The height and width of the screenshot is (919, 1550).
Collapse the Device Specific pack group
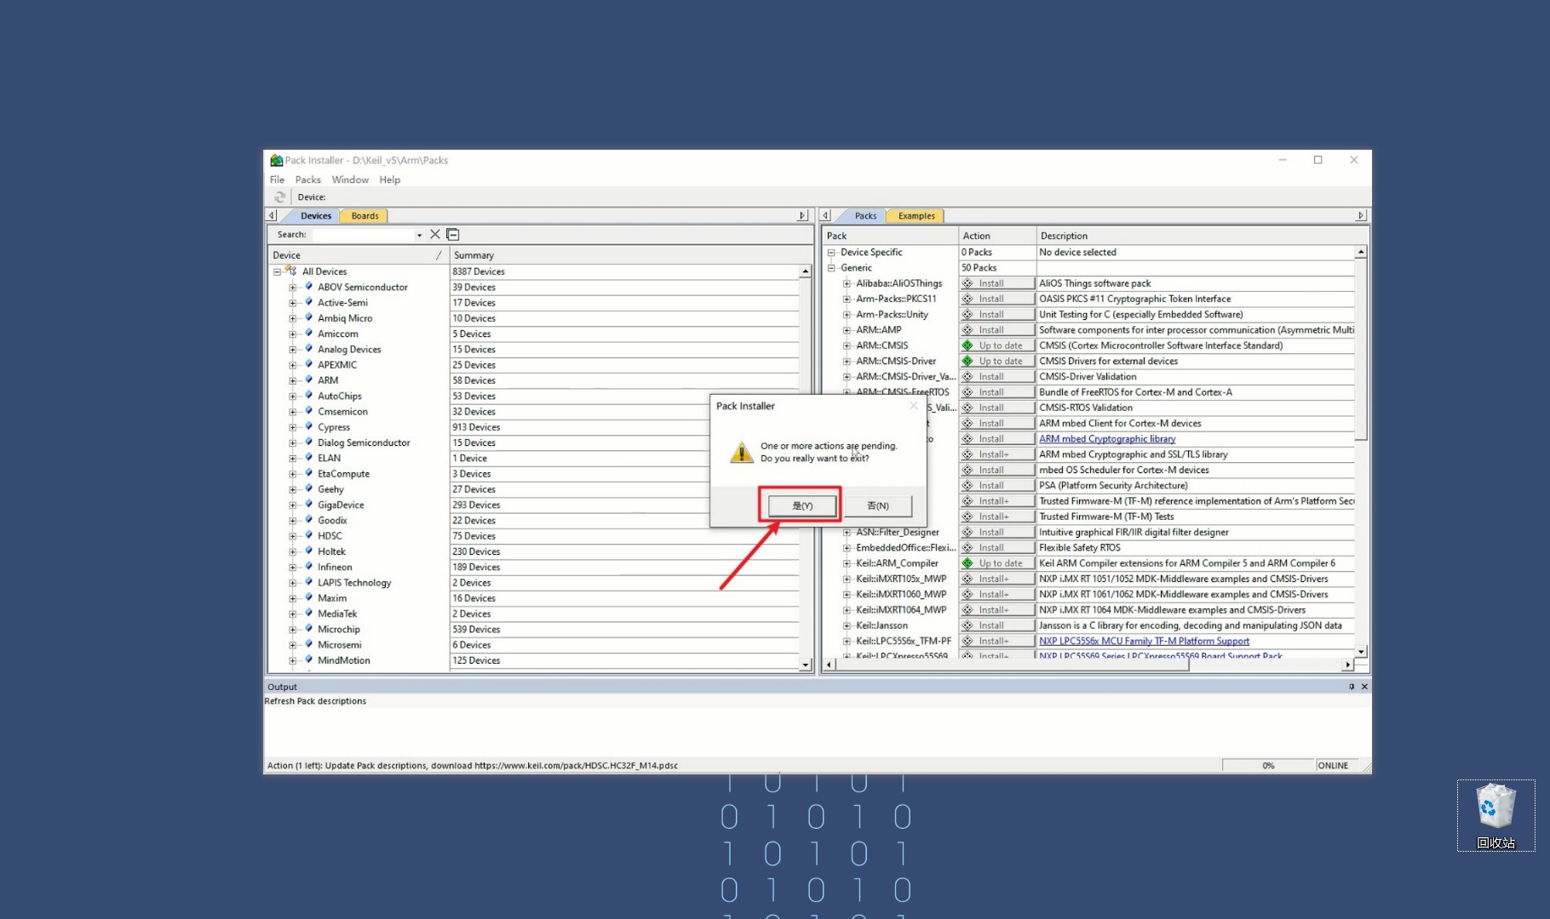(x=831, y=252)
